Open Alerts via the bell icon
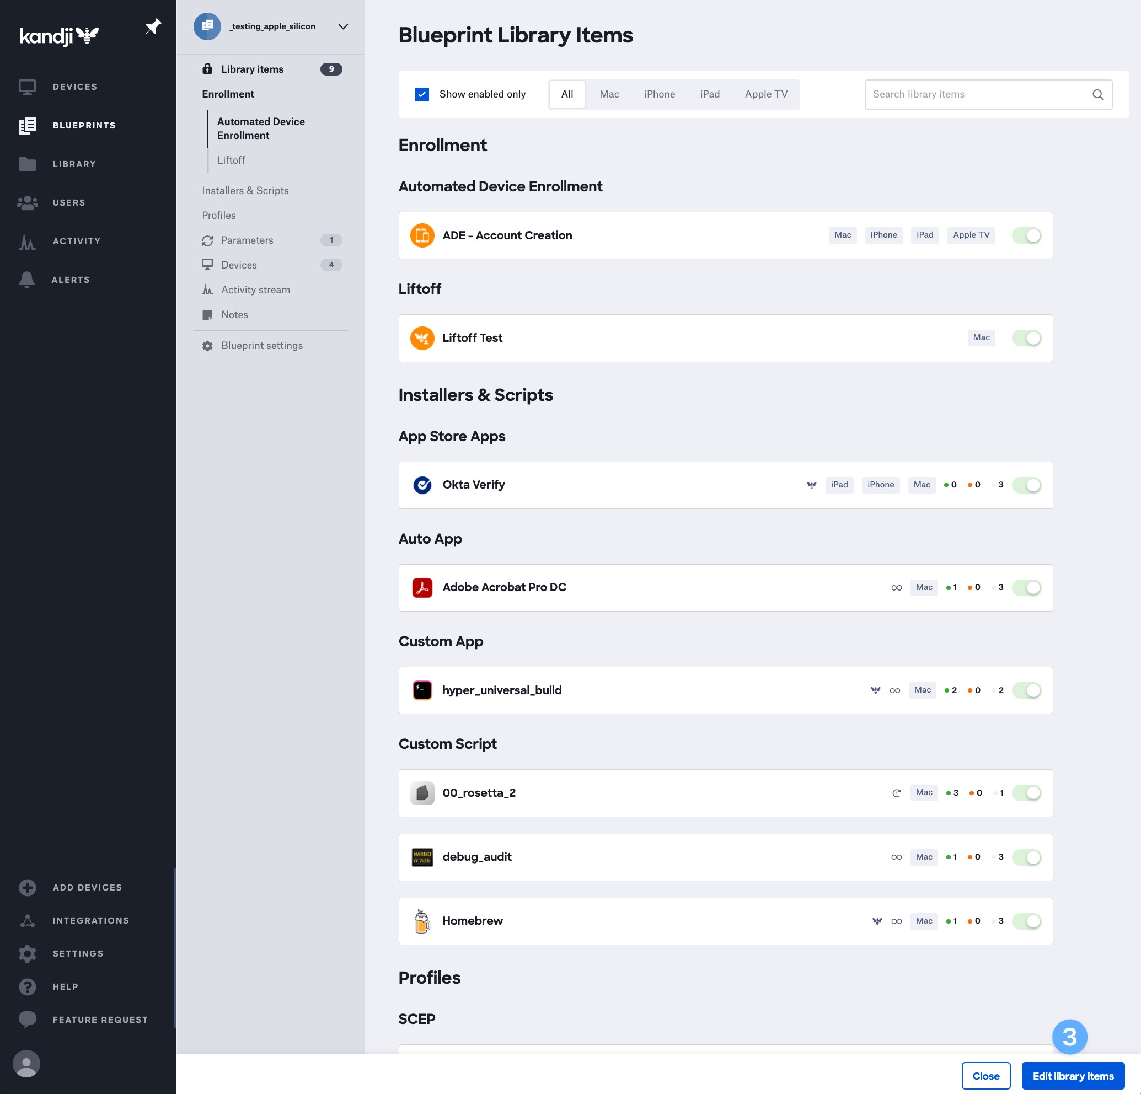This screenshot has width=1141, height=1094. point(28,280)
